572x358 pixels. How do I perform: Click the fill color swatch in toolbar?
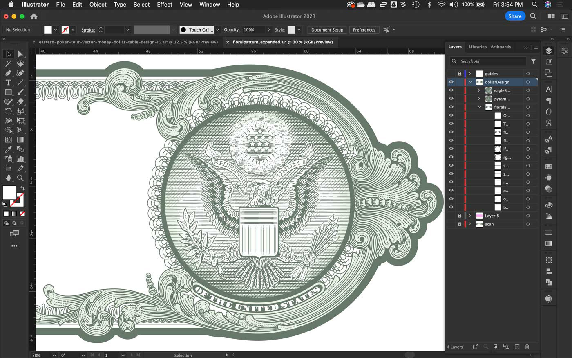tap(9, 192)
